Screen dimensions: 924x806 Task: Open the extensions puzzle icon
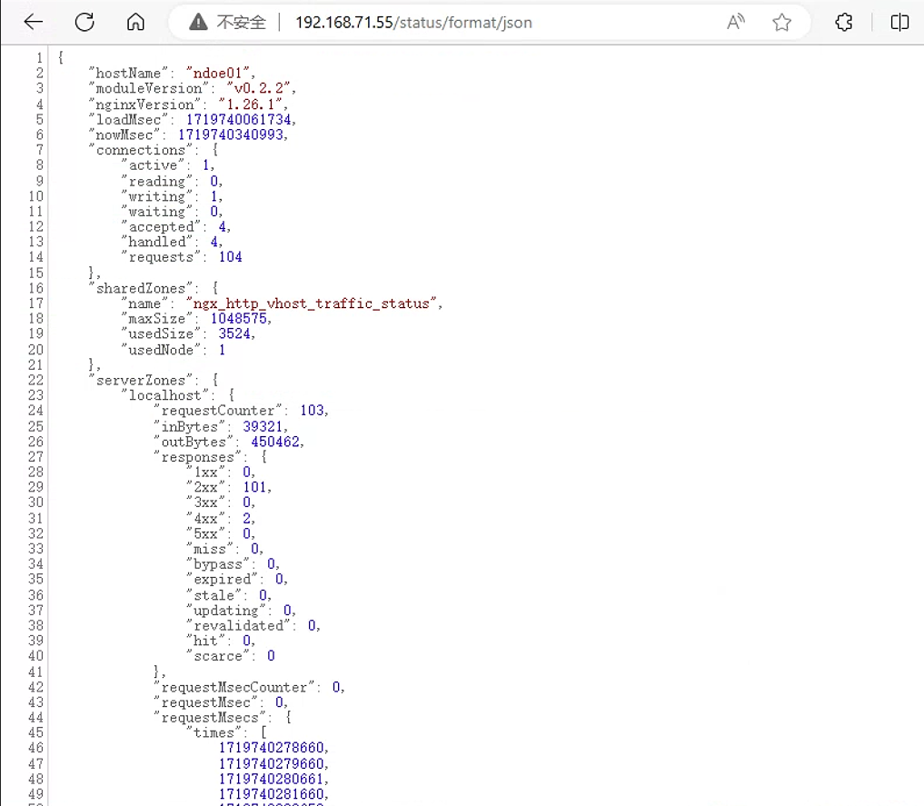(844, 23)
